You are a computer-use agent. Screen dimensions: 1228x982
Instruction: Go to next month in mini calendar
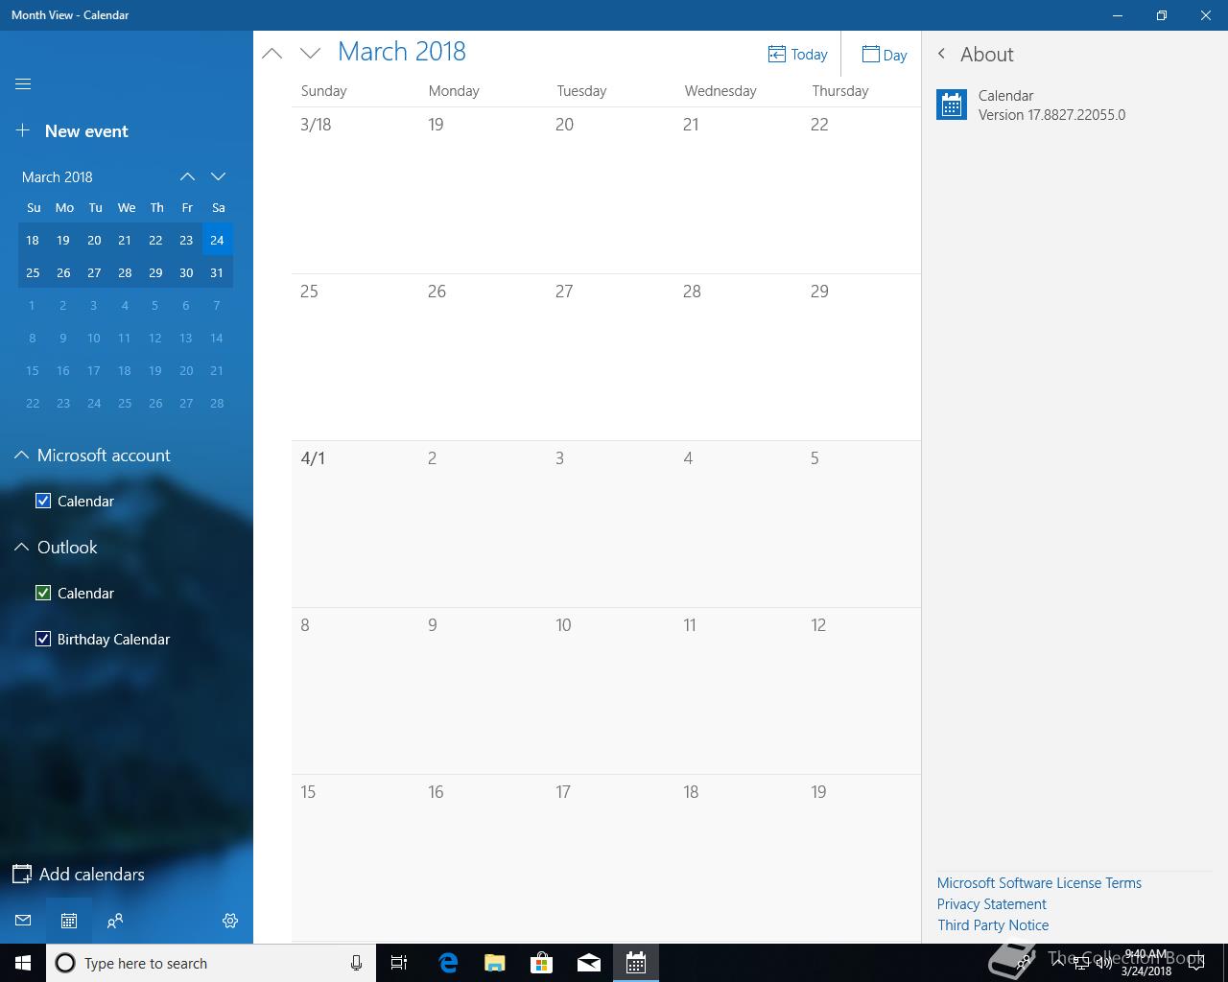pos(218,176)
